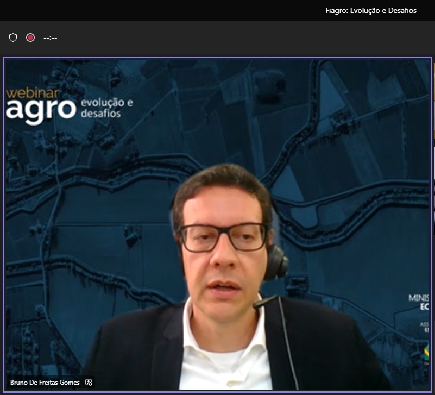Click the headset microphone boom tip

tap(257, 305)
